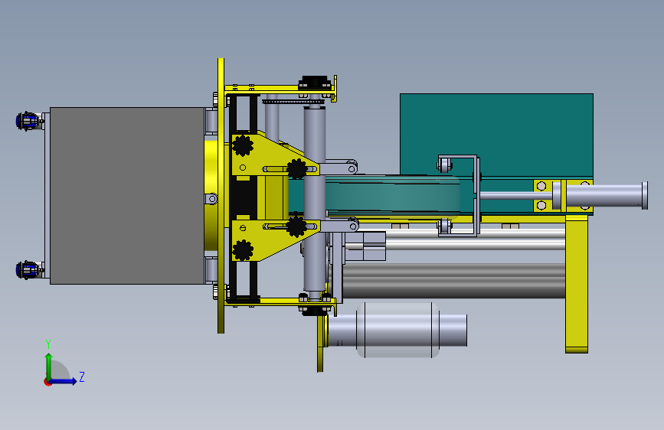Select the large dark gray horizontal roller

(x=453, y=281)
